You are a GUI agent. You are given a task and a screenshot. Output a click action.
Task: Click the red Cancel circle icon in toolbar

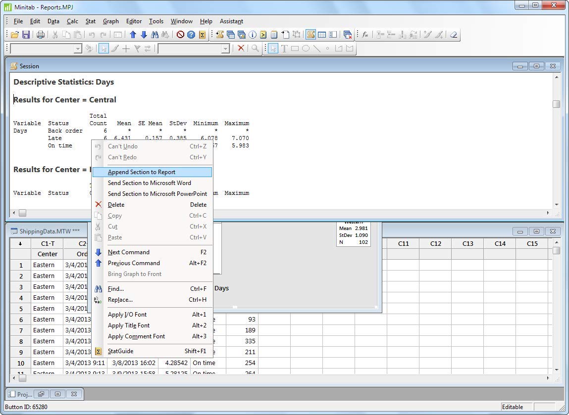coord(180,35)
